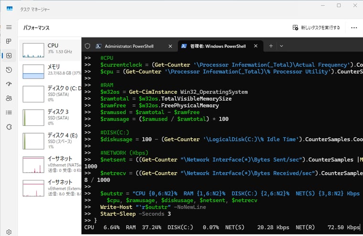Select the イーサネット vEthernet (NATSw item

click(51, 165)
